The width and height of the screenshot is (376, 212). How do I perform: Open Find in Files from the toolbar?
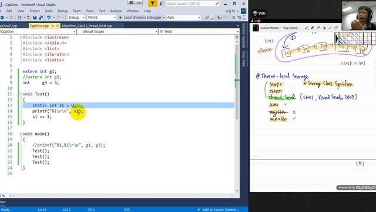[x=207, y=18]
